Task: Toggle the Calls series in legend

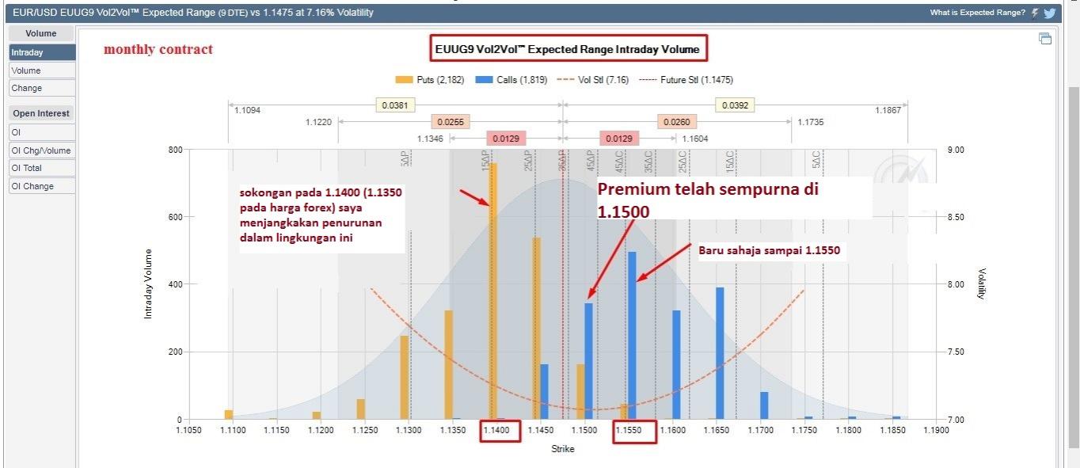Action: (511, 80)
